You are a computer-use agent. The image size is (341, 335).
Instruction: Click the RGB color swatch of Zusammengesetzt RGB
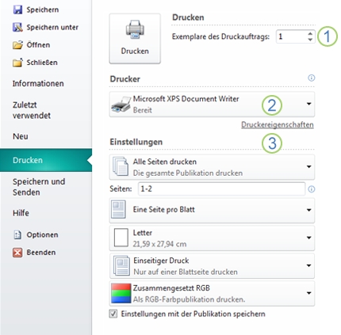pos(121,293)
